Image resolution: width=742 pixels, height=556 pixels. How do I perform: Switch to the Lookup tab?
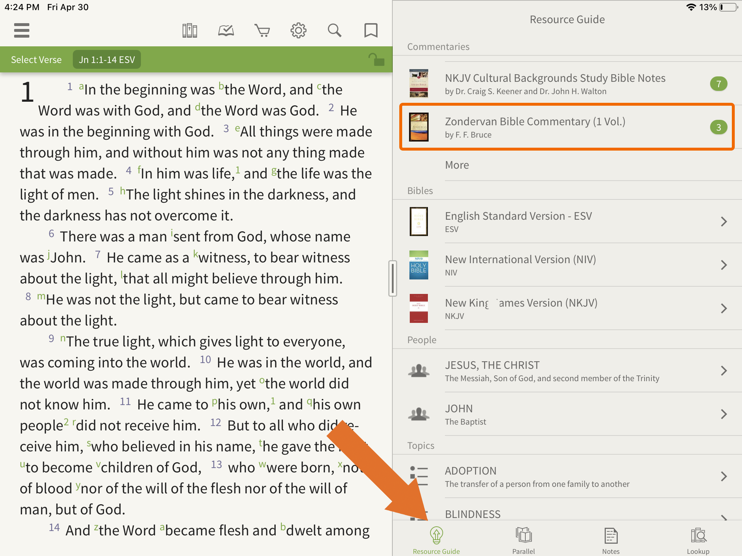click(x=698, y=540)
